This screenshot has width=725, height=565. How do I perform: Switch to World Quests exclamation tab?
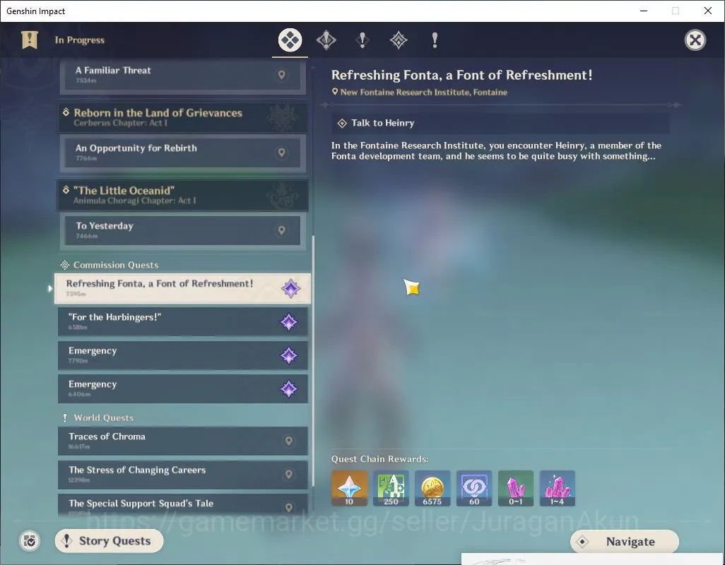(435, 40)
